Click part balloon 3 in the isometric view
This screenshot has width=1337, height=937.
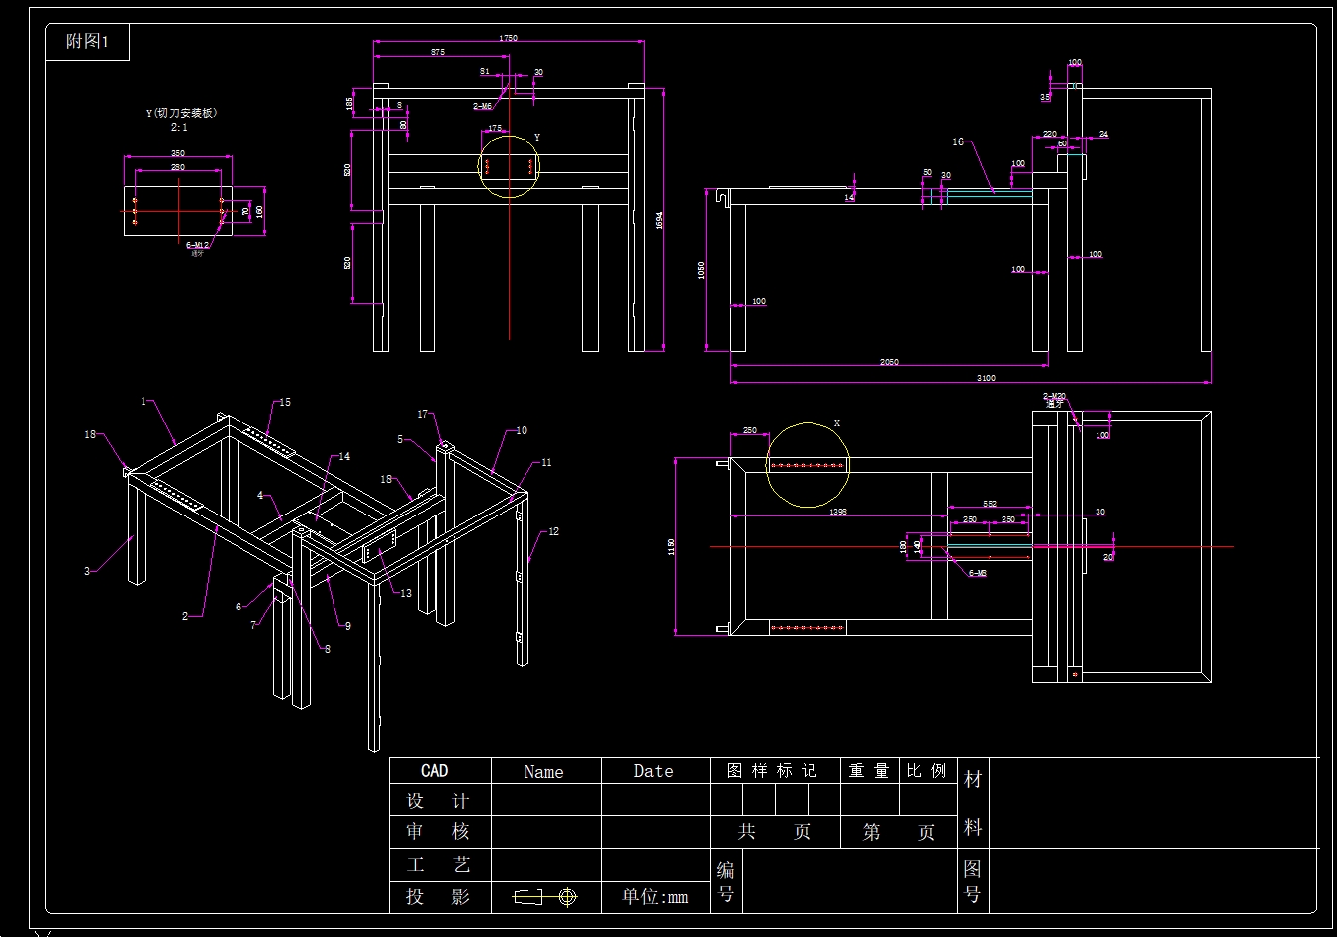[87, 571]
